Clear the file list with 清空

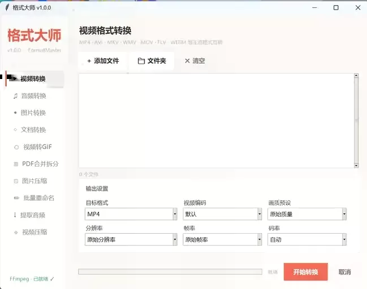click(195, 61)
